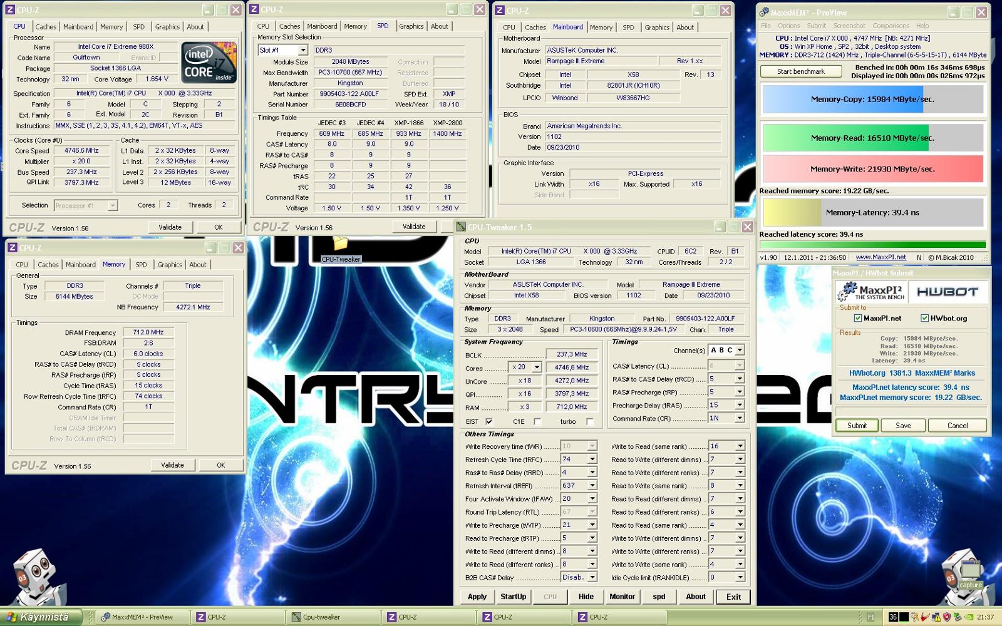The width and height of the screenshot is (1002, 626).
Task: Click the MaxxMEM gear icon in title bar
Action: click(x=764, y=12)
